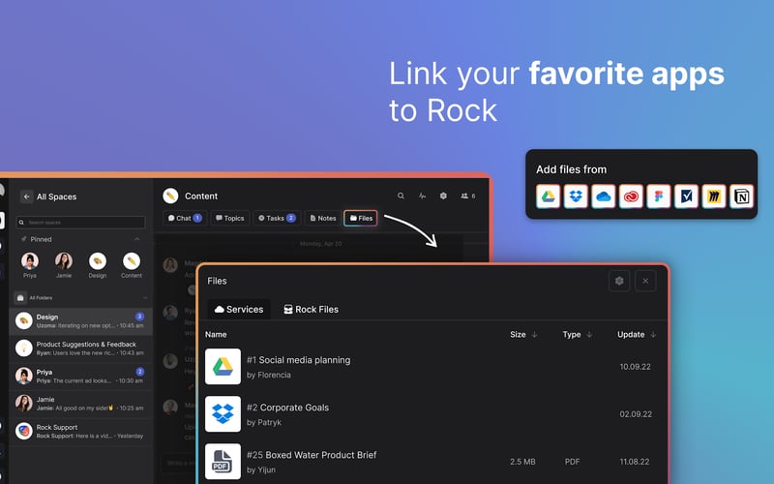This screenshot has height=484, width=774.
Task: Add files from OneDrive
Action: [x=603, y=197]
